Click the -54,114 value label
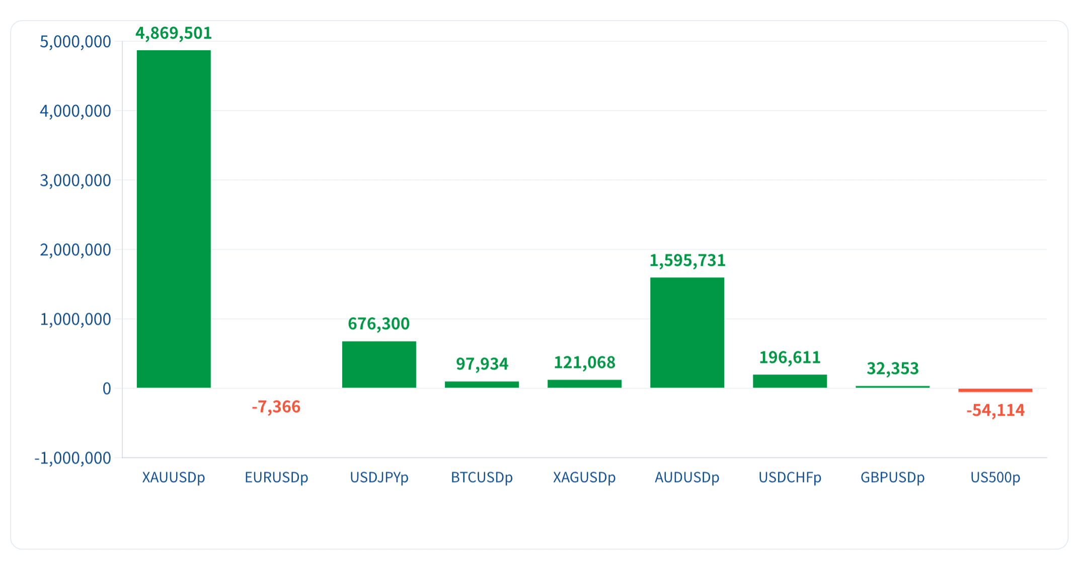The width and height of the screenshot is (1079, 570). click(995, 411)
